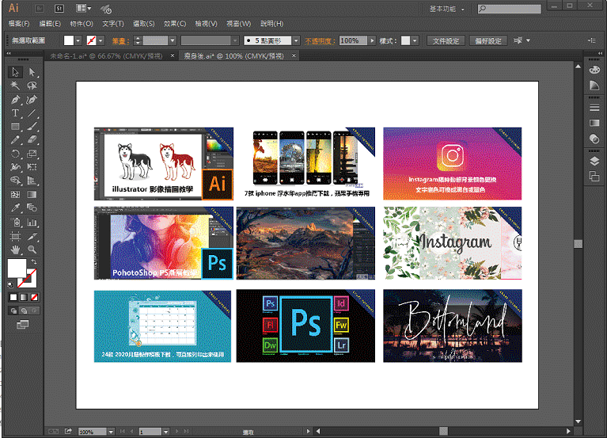Open the Stroke panel icon
607x438 pixels.
pos(594,108)
